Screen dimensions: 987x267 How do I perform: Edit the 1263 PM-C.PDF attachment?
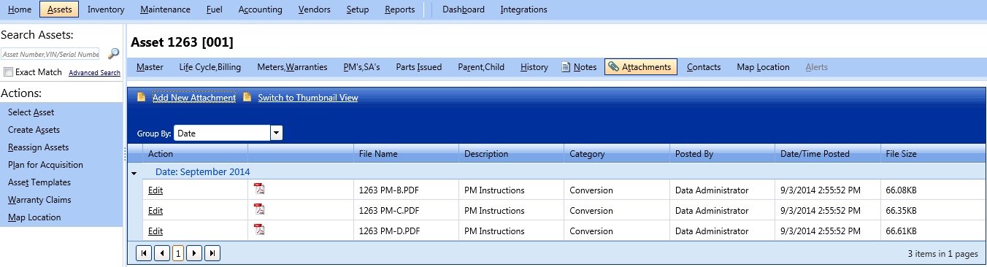[155, 211]
